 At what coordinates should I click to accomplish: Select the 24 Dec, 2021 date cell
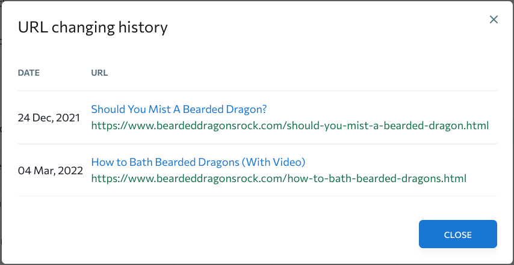pyautogui.click(x=49, y=118)
